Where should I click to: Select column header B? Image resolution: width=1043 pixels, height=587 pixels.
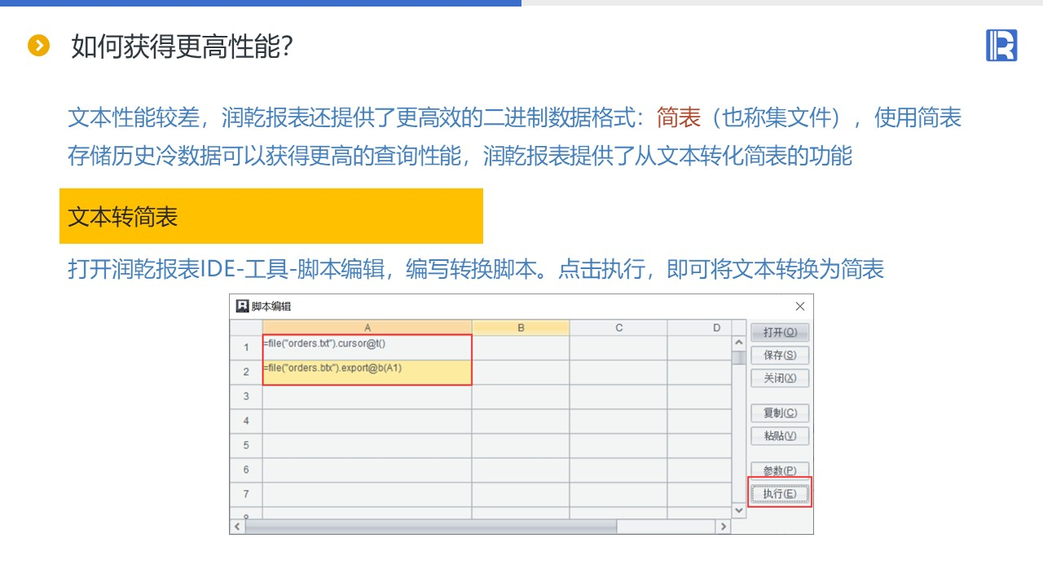pos(521,328)
